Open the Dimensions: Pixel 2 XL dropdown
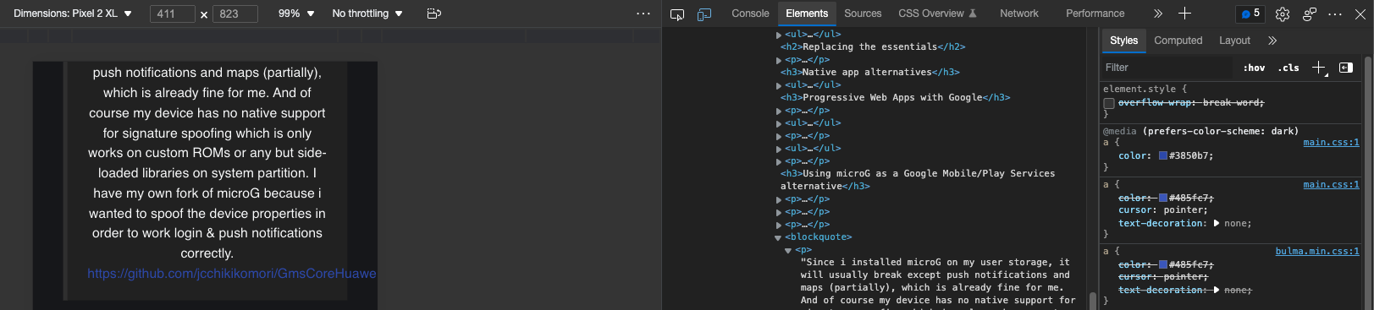The image size is (1374, 310). tap(73, 14)
